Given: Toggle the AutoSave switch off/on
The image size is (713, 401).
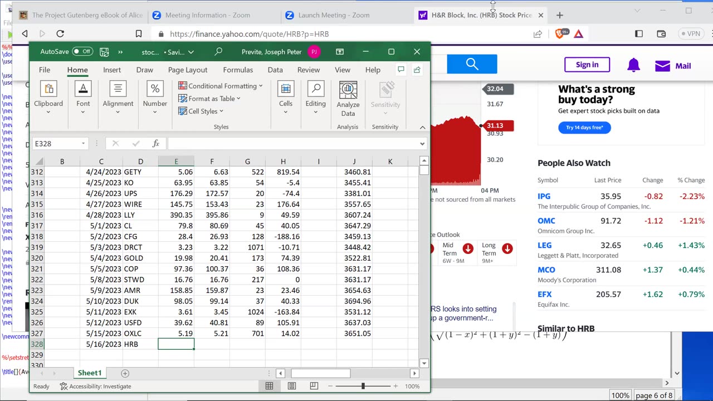Looking at the screenshot, I should (x=82, y=51).
